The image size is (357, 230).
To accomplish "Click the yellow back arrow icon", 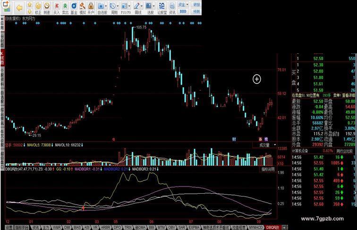I will [x=19, y=8].
